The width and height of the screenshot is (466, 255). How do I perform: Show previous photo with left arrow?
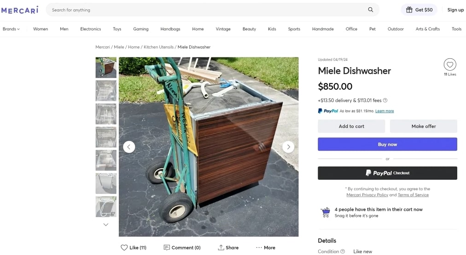[129, 147]
